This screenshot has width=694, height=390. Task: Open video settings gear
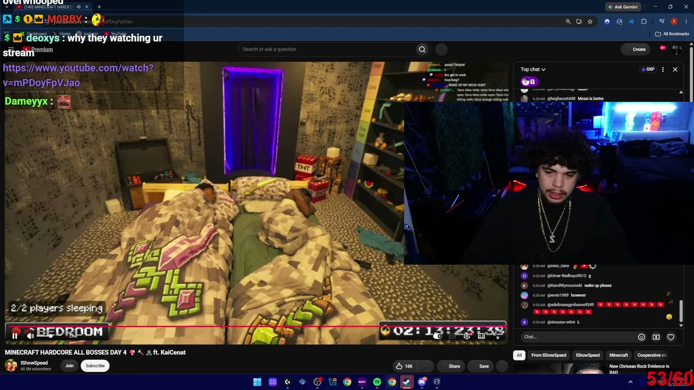click(x=466, y=336)
